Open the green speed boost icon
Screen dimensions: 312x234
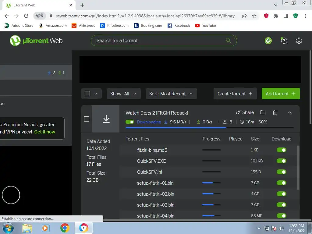268,41
